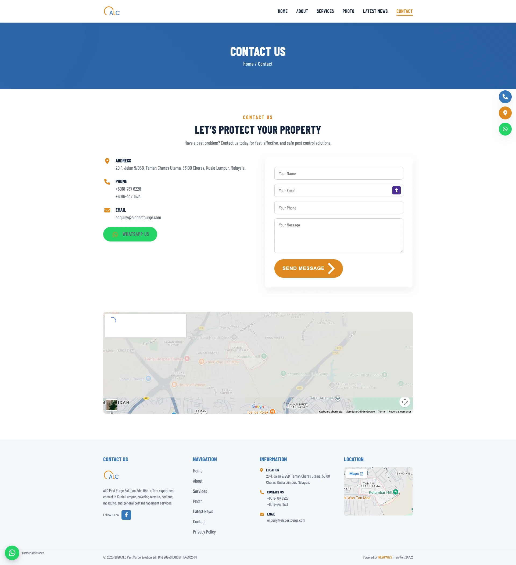Click the NEWPAGES link in footer

tap(385, 557)
